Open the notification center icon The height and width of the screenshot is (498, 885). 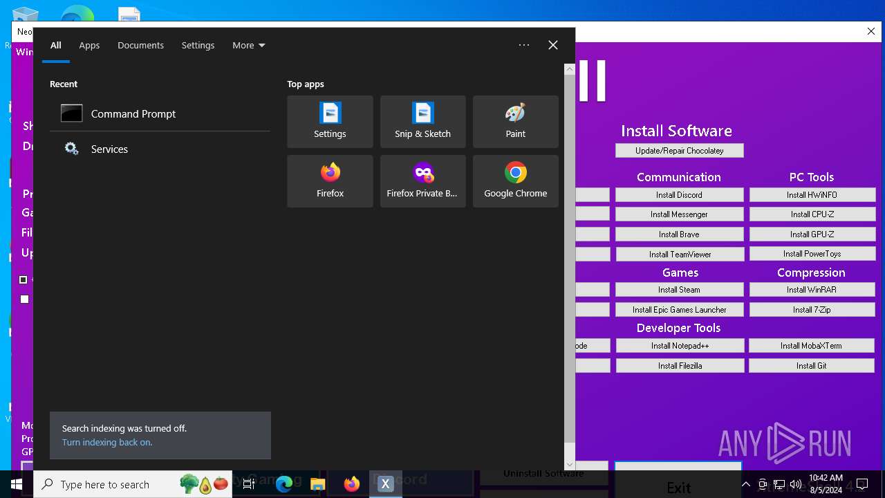point(861,484)
